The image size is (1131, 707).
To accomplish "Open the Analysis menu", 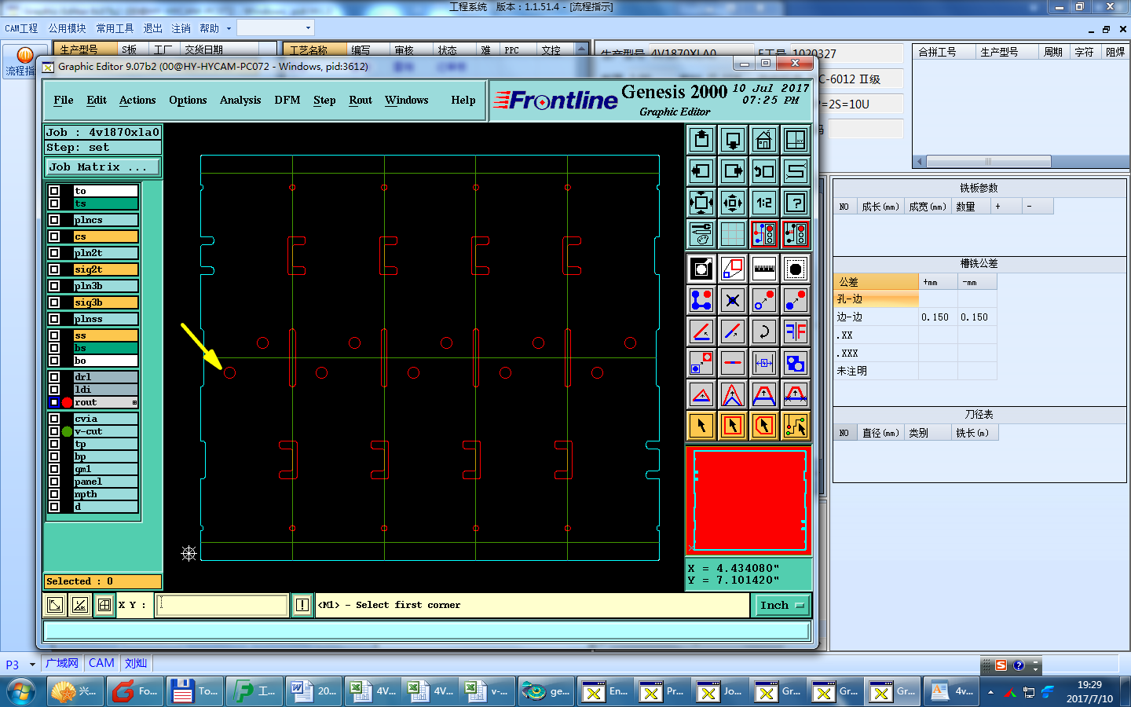I will (240, 101).
